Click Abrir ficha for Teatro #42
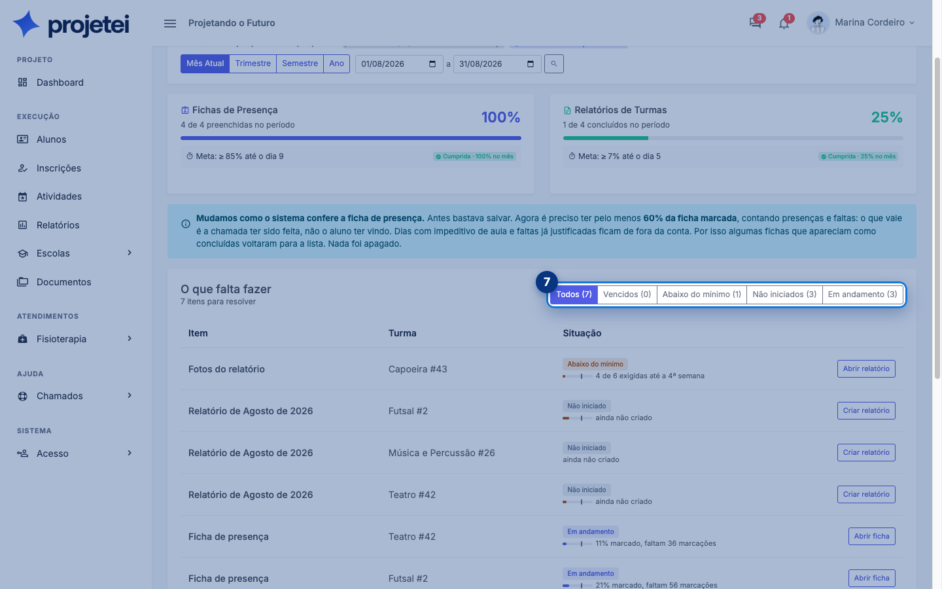The width and height of the screenshot is (942, 589). coord(871,536)
